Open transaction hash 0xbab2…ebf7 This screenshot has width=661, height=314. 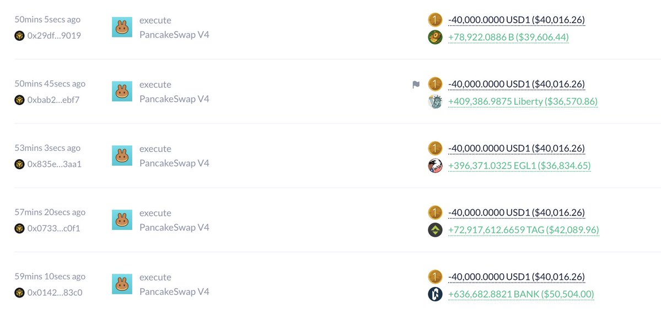(53, 100)
